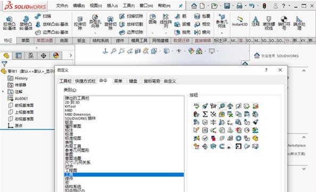Open the 文件(F) menu
Screen dimensions: 316x192
[x=62, y=6]
